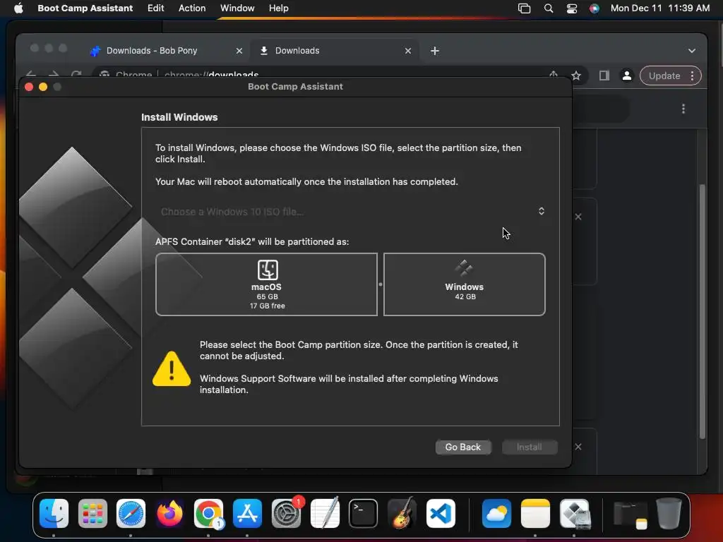This screenshot has height=542, width=723.
Task: Minimize the Boot Camp Assistant window
Action: pos(43,87)
